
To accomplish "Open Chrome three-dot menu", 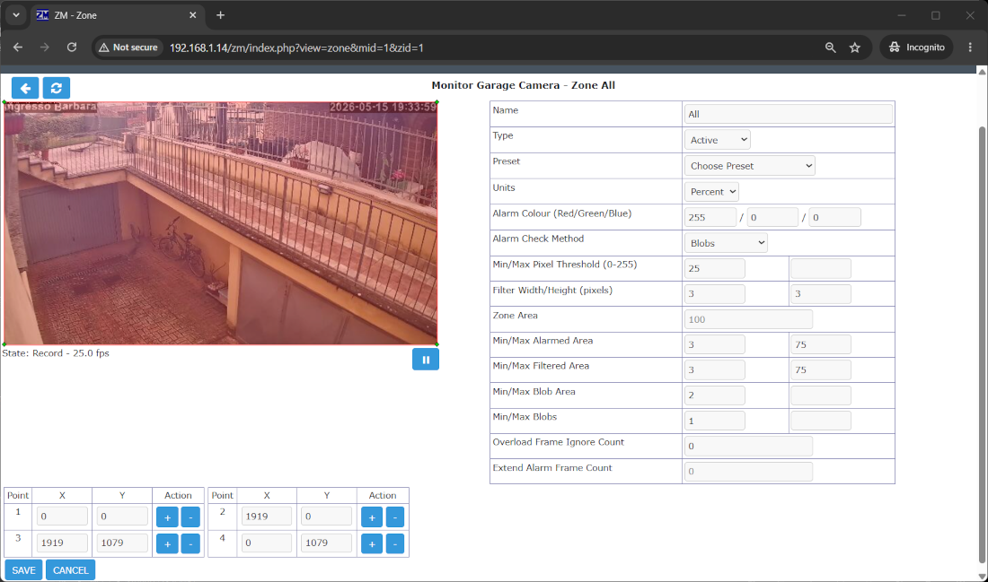I will pos(970,48).
